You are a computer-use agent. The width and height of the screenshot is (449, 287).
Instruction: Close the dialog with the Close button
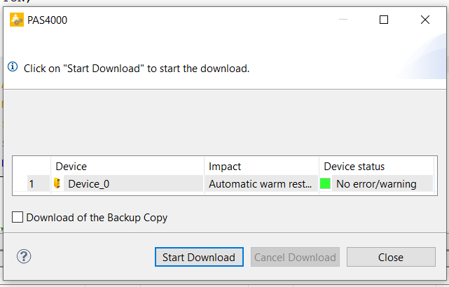(391, 257)
